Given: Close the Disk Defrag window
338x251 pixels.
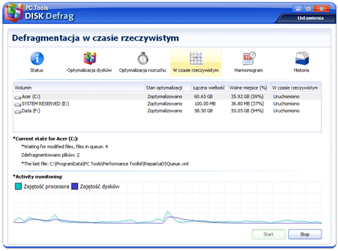Looking at the screenshot, I should pyautogui.click(x=321, y=9).
